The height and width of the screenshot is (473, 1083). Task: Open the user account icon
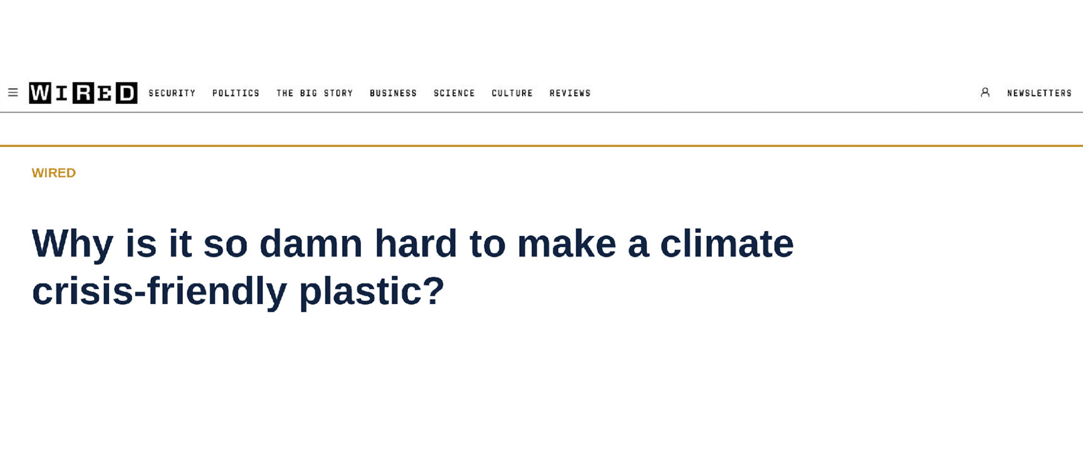[x=985, y=93]
